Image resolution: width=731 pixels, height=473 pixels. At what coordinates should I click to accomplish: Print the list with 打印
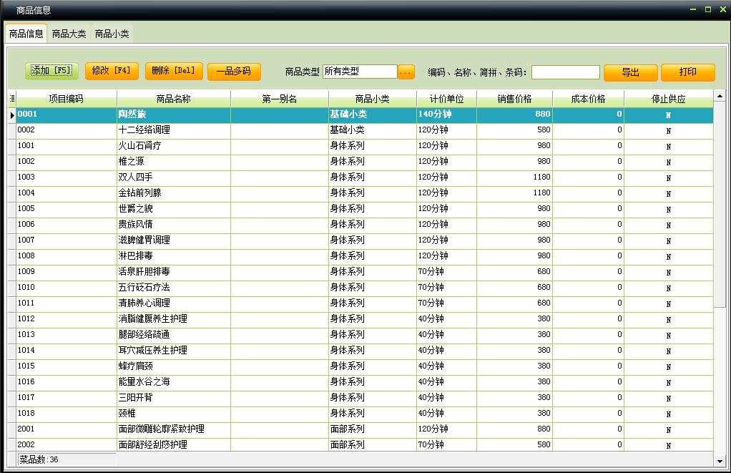coord(687,72)
